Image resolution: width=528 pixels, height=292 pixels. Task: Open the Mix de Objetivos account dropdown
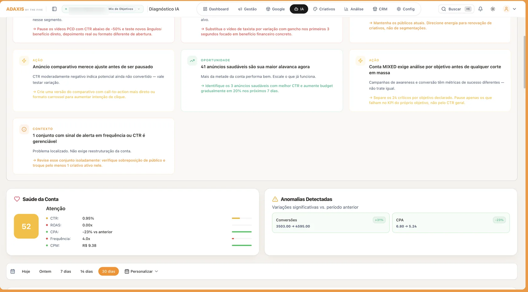click(103, 9)
